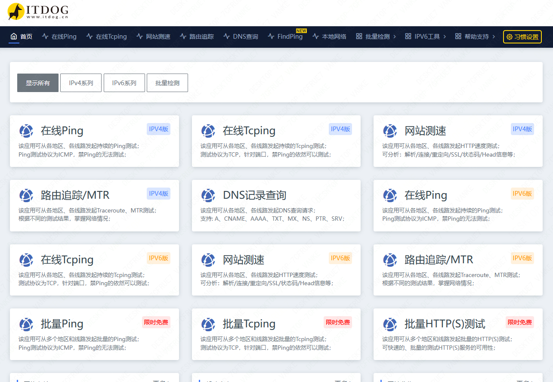Expand the IPV6工具 nav dropdown
The height and width of the screenshot is (382, 553).
coord(426,37)
